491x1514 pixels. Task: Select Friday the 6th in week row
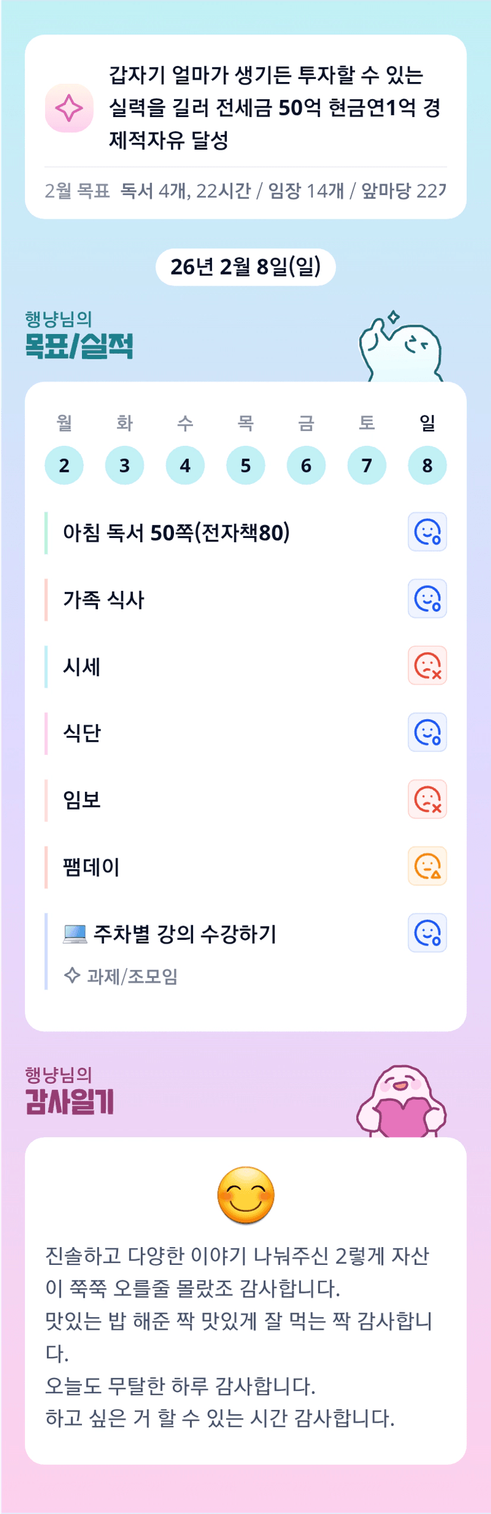click(x=306, y=465)
